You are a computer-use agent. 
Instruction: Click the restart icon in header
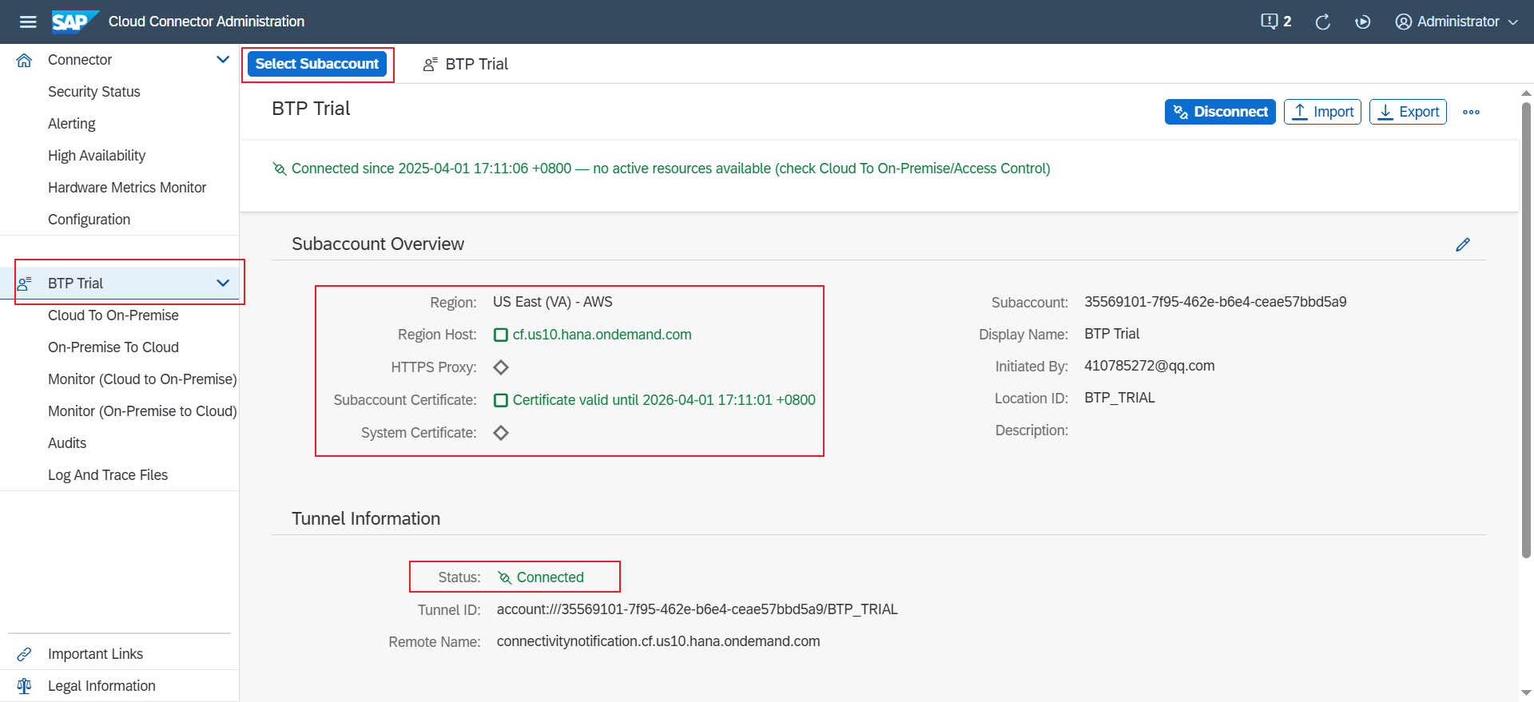click(x=1363, y=22)
